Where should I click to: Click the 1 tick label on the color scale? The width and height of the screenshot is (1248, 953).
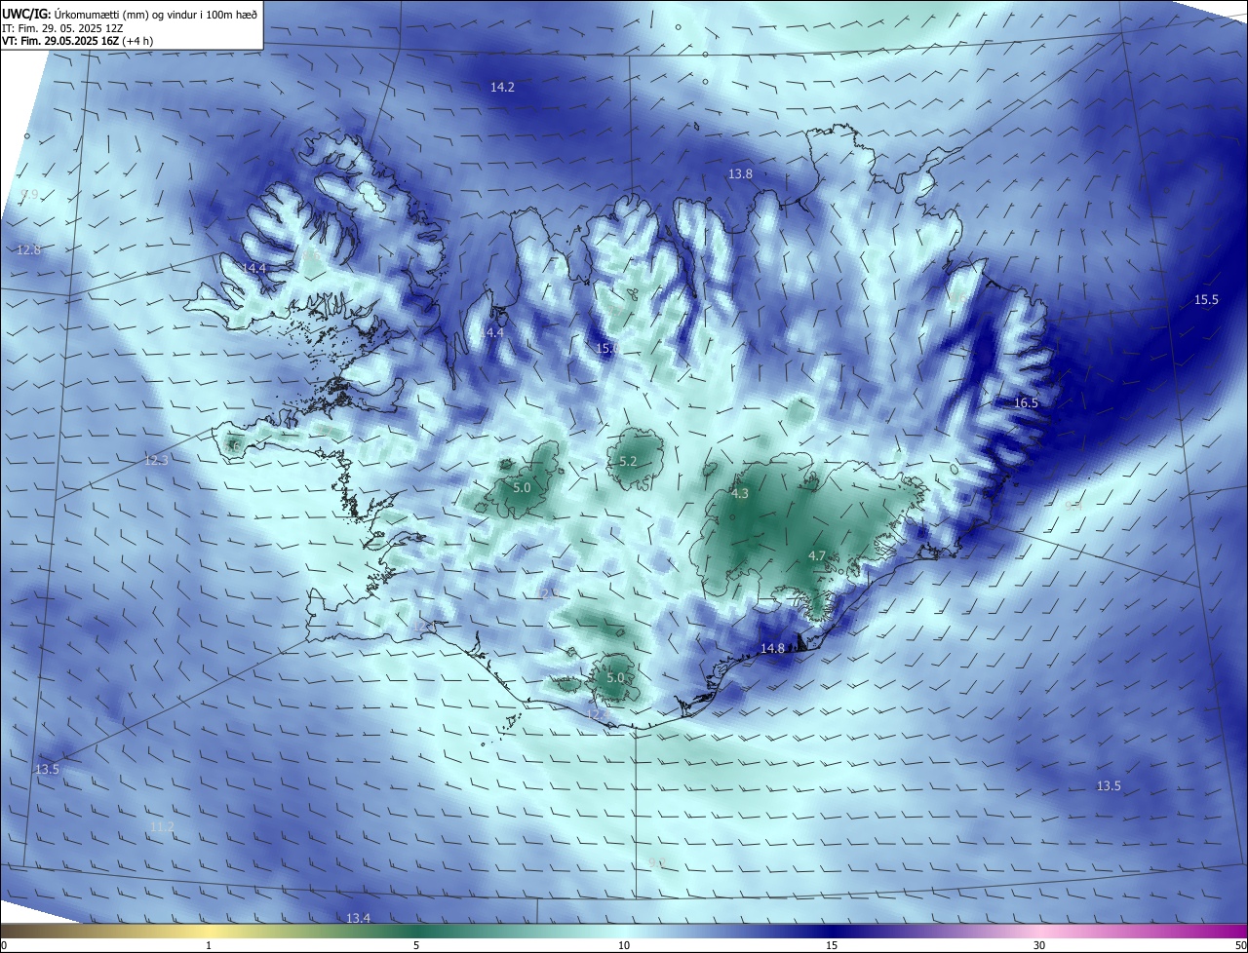pyautogui.click(x=209, y=945)
